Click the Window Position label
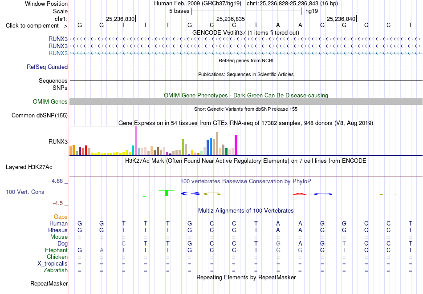Screen dimensions: 423x294 point(46,4)
